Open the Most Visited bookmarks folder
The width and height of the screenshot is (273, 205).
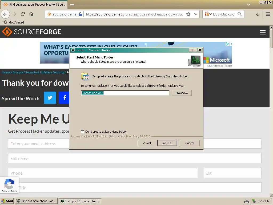click(x=14, y=22)
